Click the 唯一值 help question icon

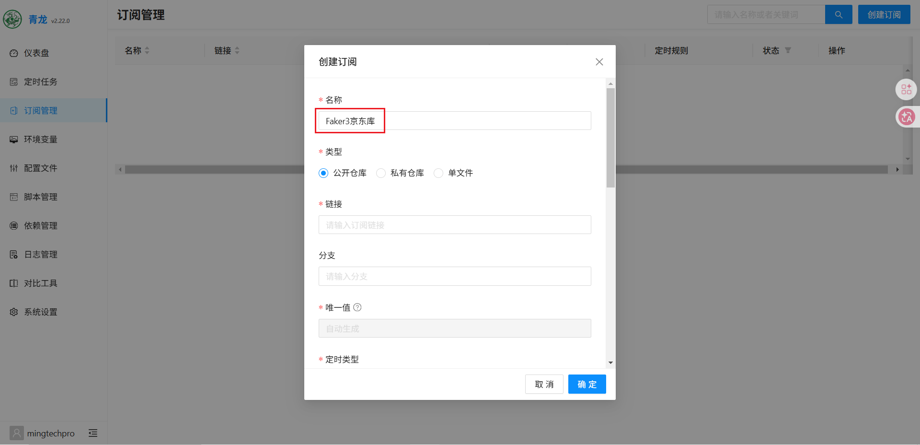(357, 307)
